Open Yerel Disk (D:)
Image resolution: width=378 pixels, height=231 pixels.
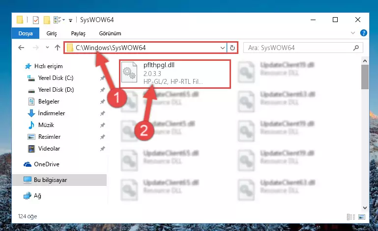pos(51,90)
